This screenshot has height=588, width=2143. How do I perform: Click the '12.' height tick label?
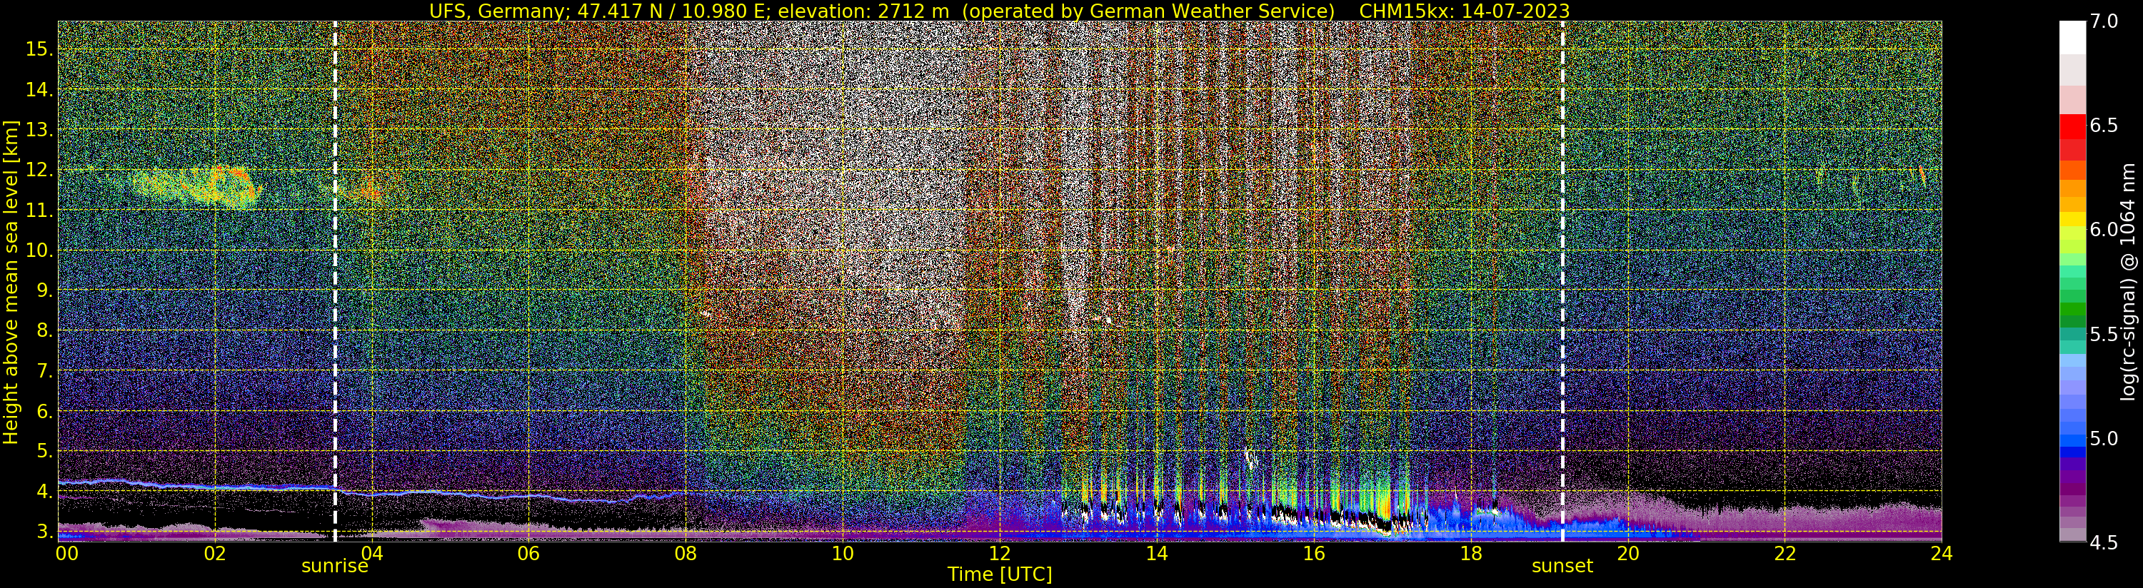[x=39, y=170]
